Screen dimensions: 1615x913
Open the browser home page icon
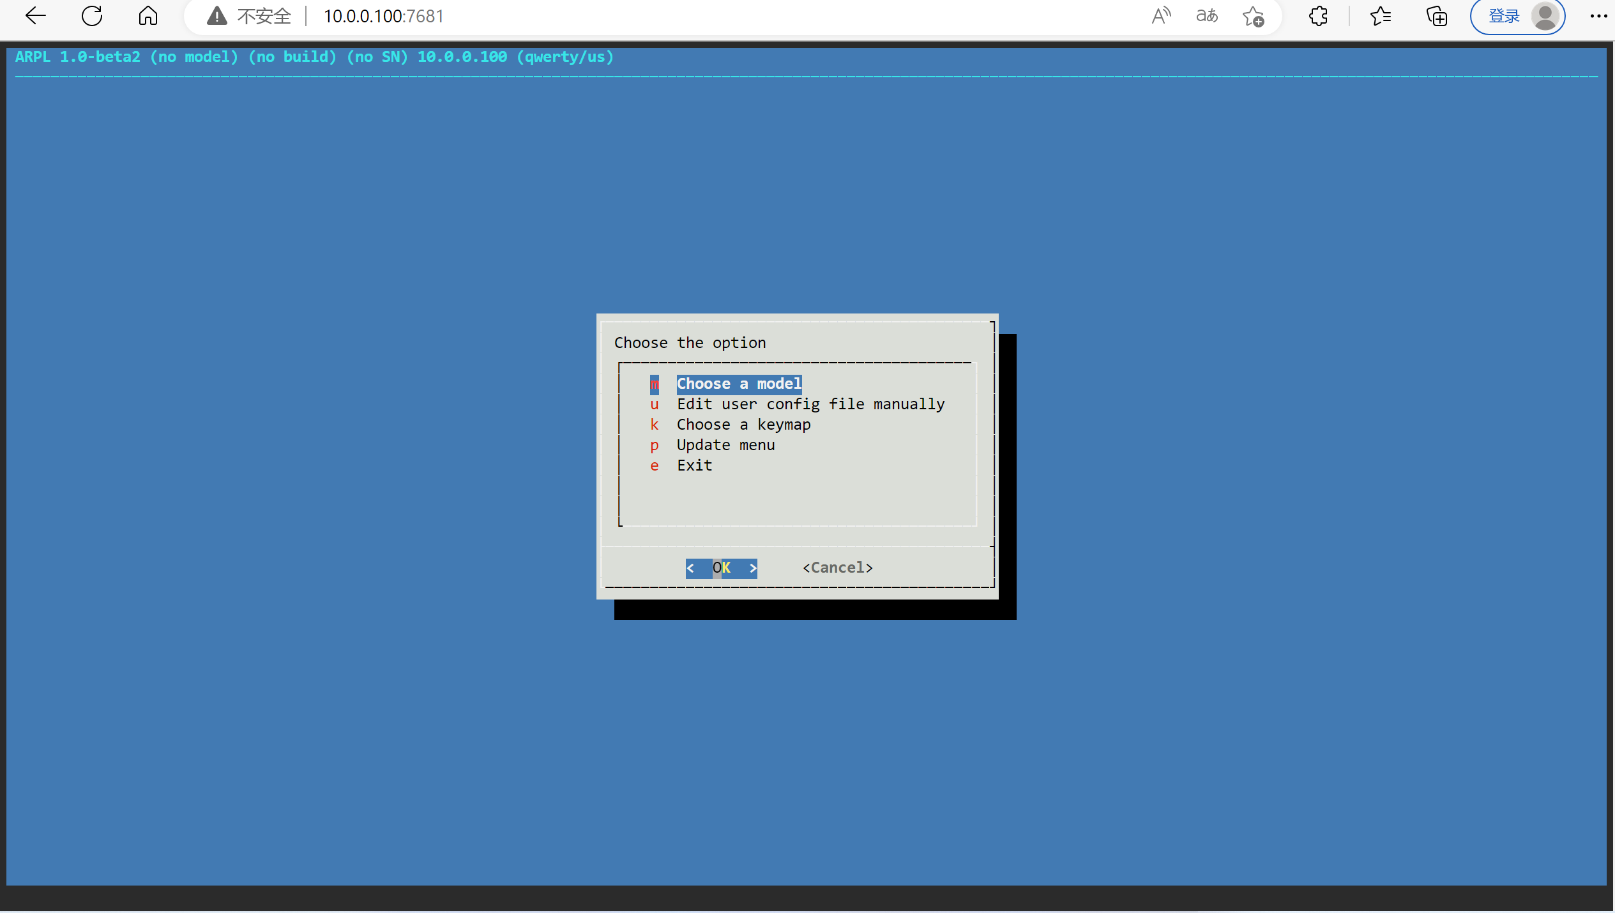point(148,16)
